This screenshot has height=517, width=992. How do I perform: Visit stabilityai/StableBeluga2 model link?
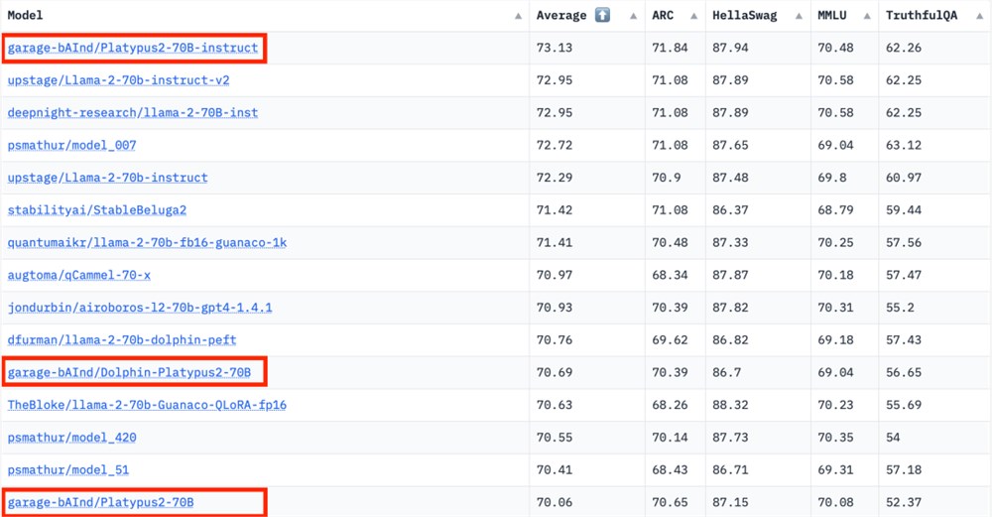pyautogui.click(x=97, y=210)
